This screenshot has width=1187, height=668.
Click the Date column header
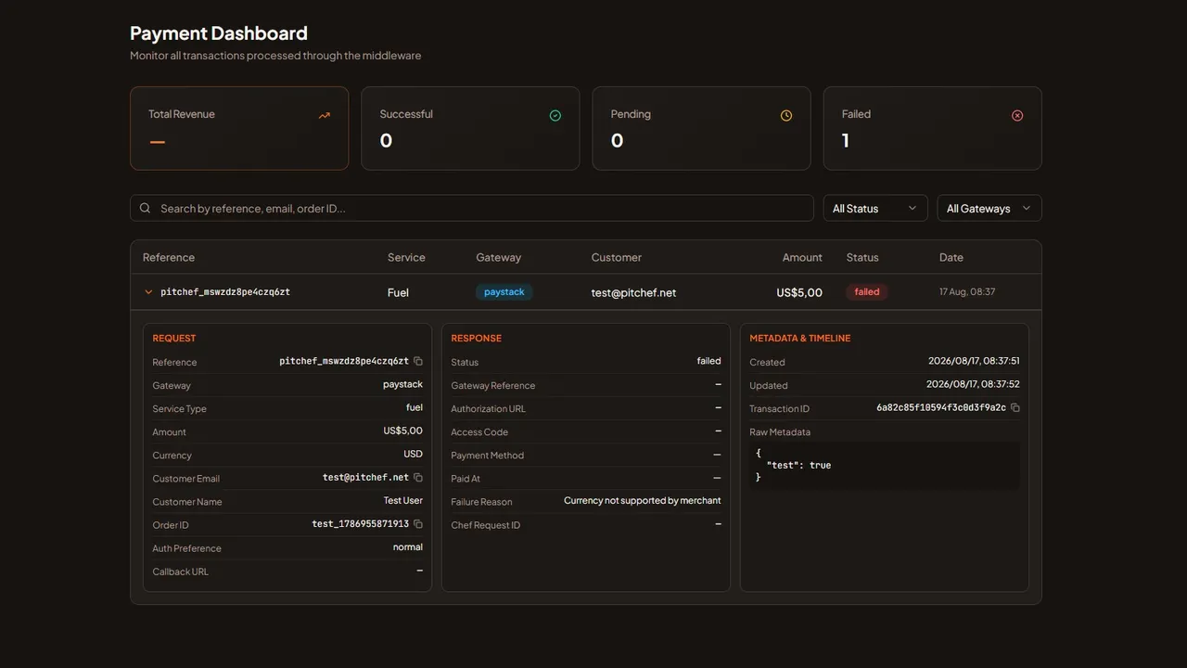(x=951, y=257)
